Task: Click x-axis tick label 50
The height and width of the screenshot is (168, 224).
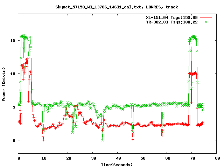Action: [x=143, y=158]
